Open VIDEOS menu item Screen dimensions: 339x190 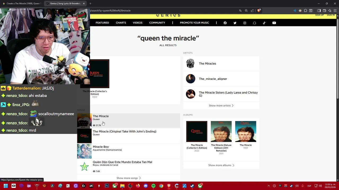click(x=137, y=23)
